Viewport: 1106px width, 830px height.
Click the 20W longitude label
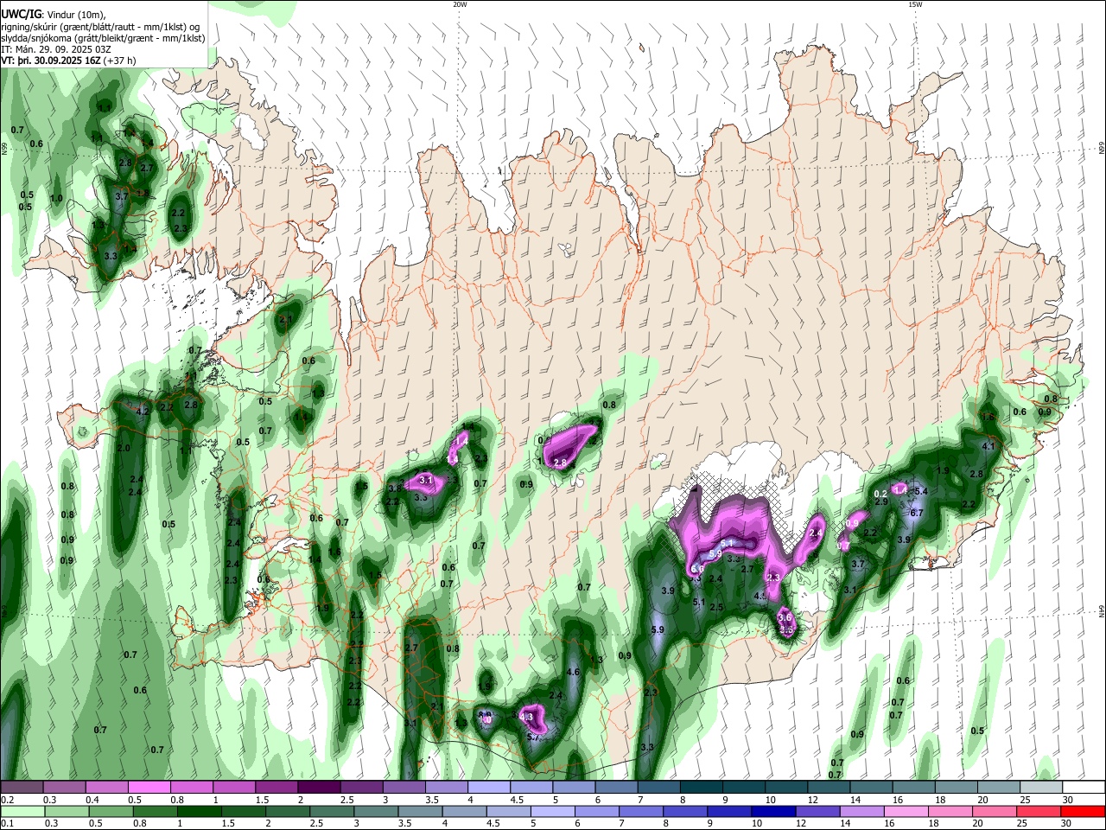point(460,4)
